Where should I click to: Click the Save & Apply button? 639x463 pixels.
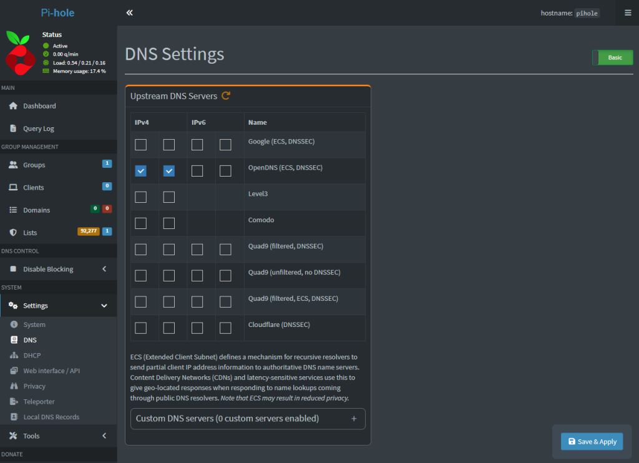[592, 441]
